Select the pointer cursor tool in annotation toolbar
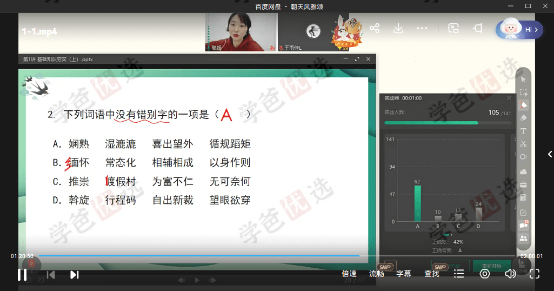Image resolution: width=554 pixels, height=291 pixels. coord(523,80)
